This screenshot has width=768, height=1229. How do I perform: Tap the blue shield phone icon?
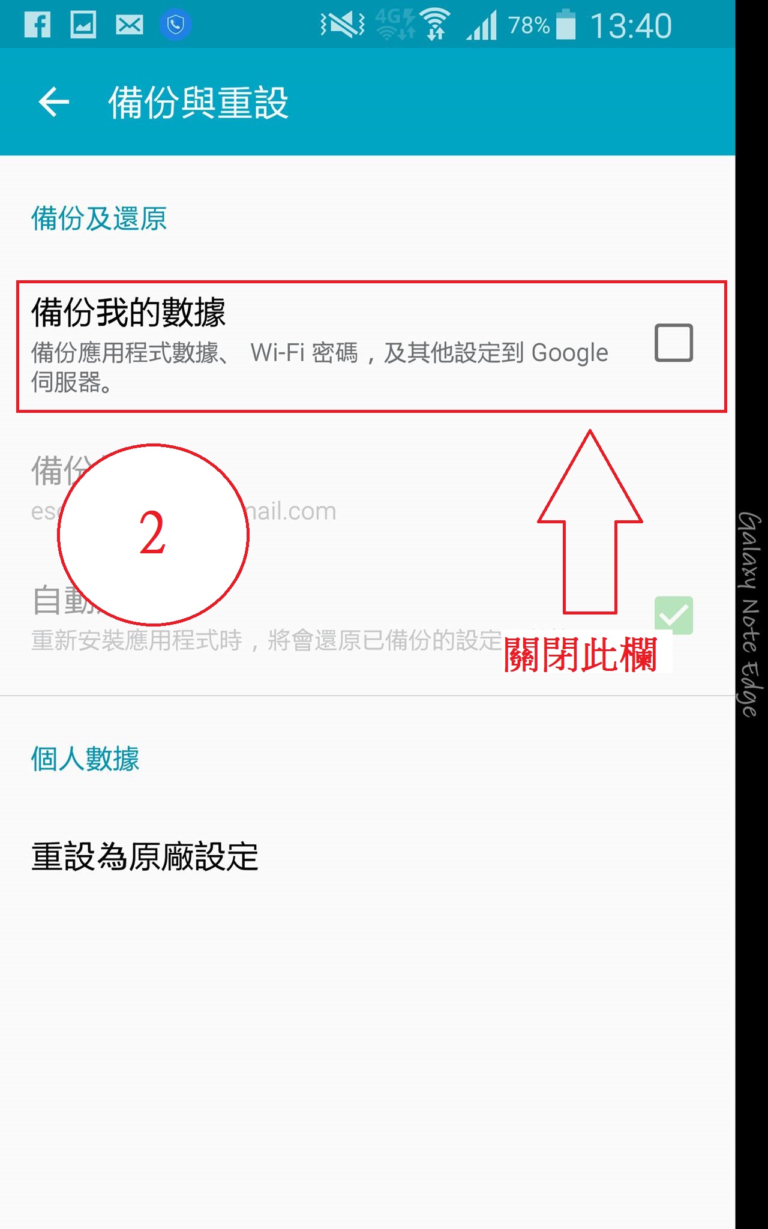(175, 25)
